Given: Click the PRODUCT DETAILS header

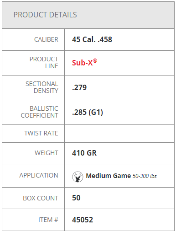Looking at the screenshot, I should point(45,15).
